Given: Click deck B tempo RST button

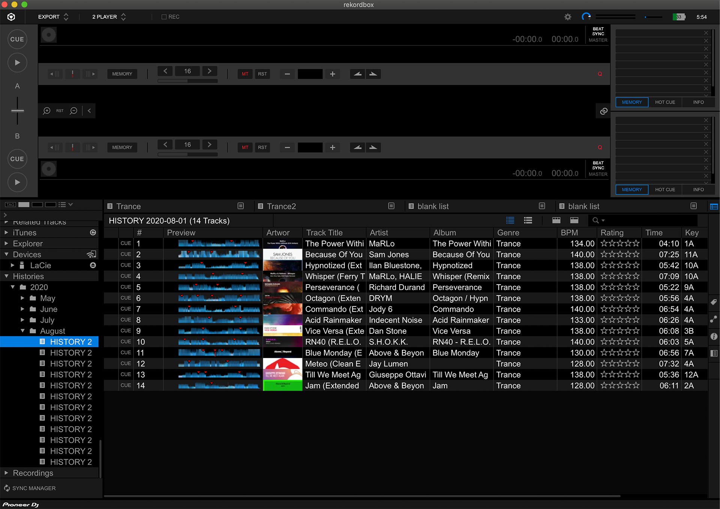Looking at the screenshot, I should point(262,148).
